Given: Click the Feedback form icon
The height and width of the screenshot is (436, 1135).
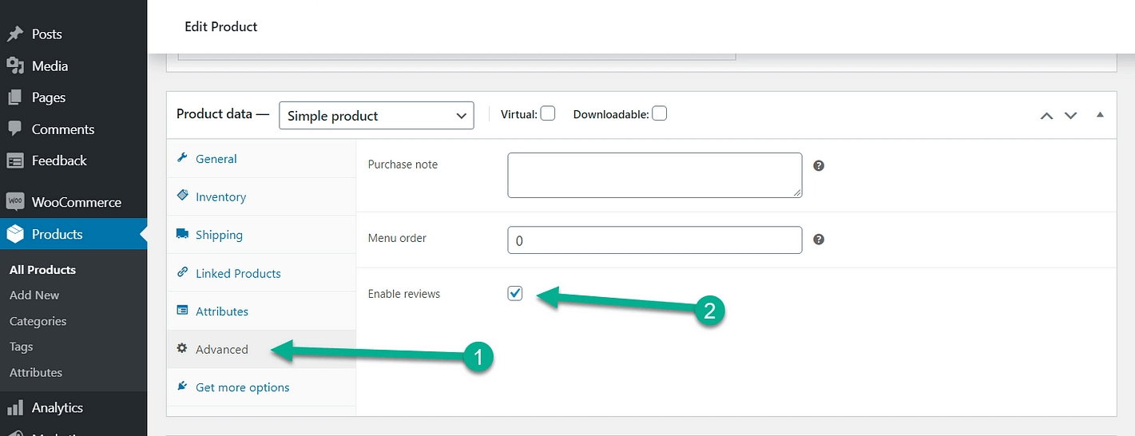Looking at the screenshot, I should pyautogui.click(x=15, y=161).
